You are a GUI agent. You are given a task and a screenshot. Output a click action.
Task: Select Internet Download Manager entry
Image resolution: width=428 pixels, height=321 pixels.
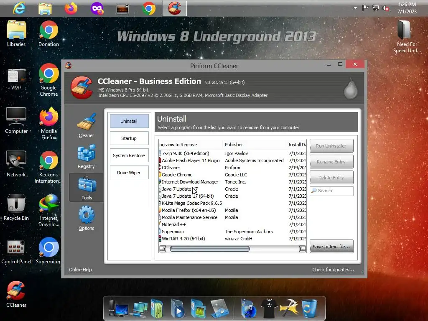click(232, 182)
